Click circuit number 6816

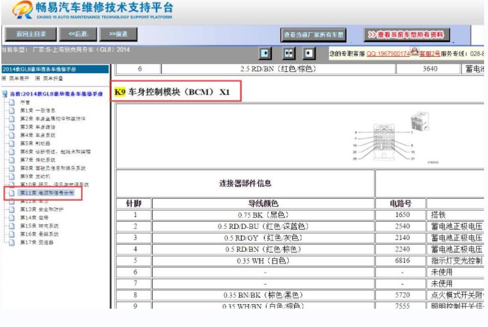tap(402, 260)
